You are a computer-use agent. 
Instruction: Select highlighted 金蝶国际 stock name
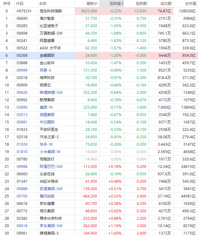pyautogui.click(x=47, y=56)
